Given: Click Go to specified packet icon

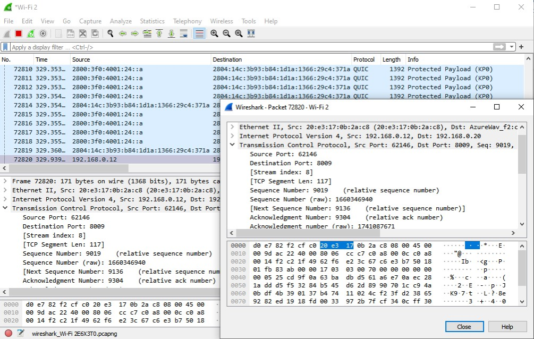Looking at the screenshot, I should pos(147,33).
